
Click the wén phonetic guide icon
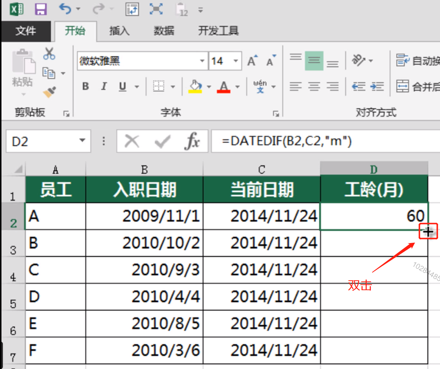pos(260,87)
